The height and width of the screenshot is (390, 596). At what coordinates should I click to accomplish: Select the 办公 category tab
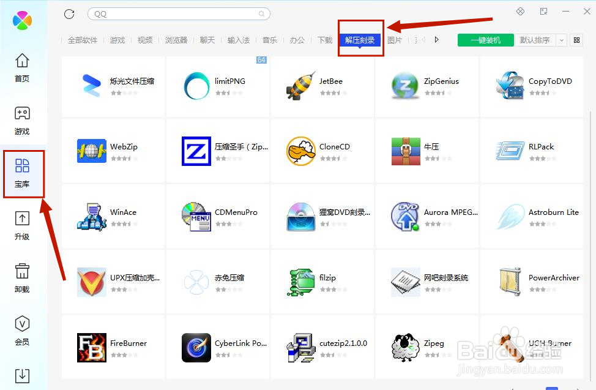(x=297, y=40)
